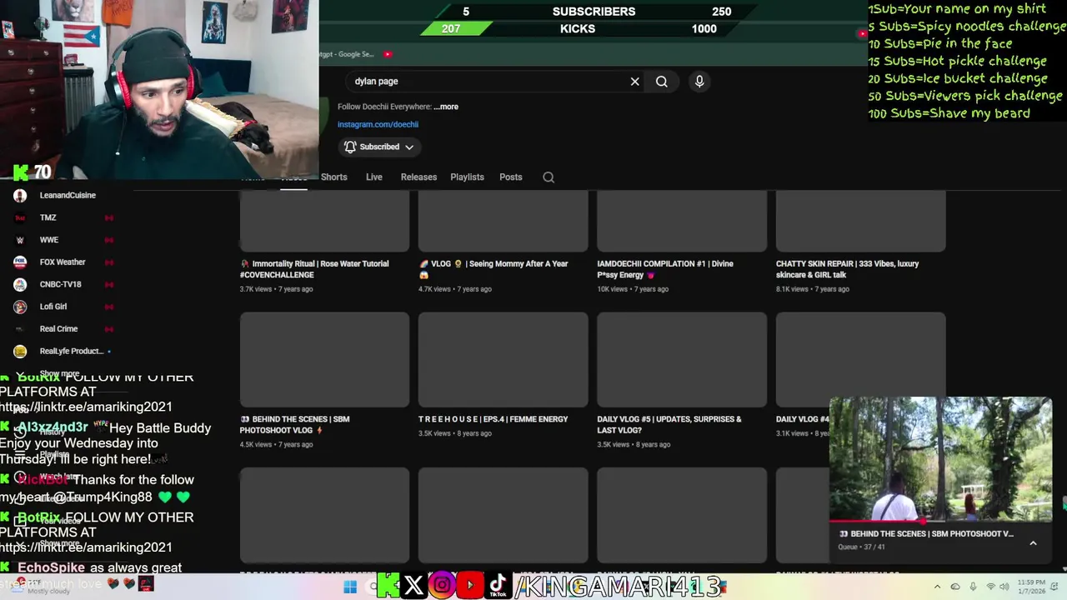Click the TikTok logo in overlay banner
1067x600 pixels.
[x=498, y=586]
